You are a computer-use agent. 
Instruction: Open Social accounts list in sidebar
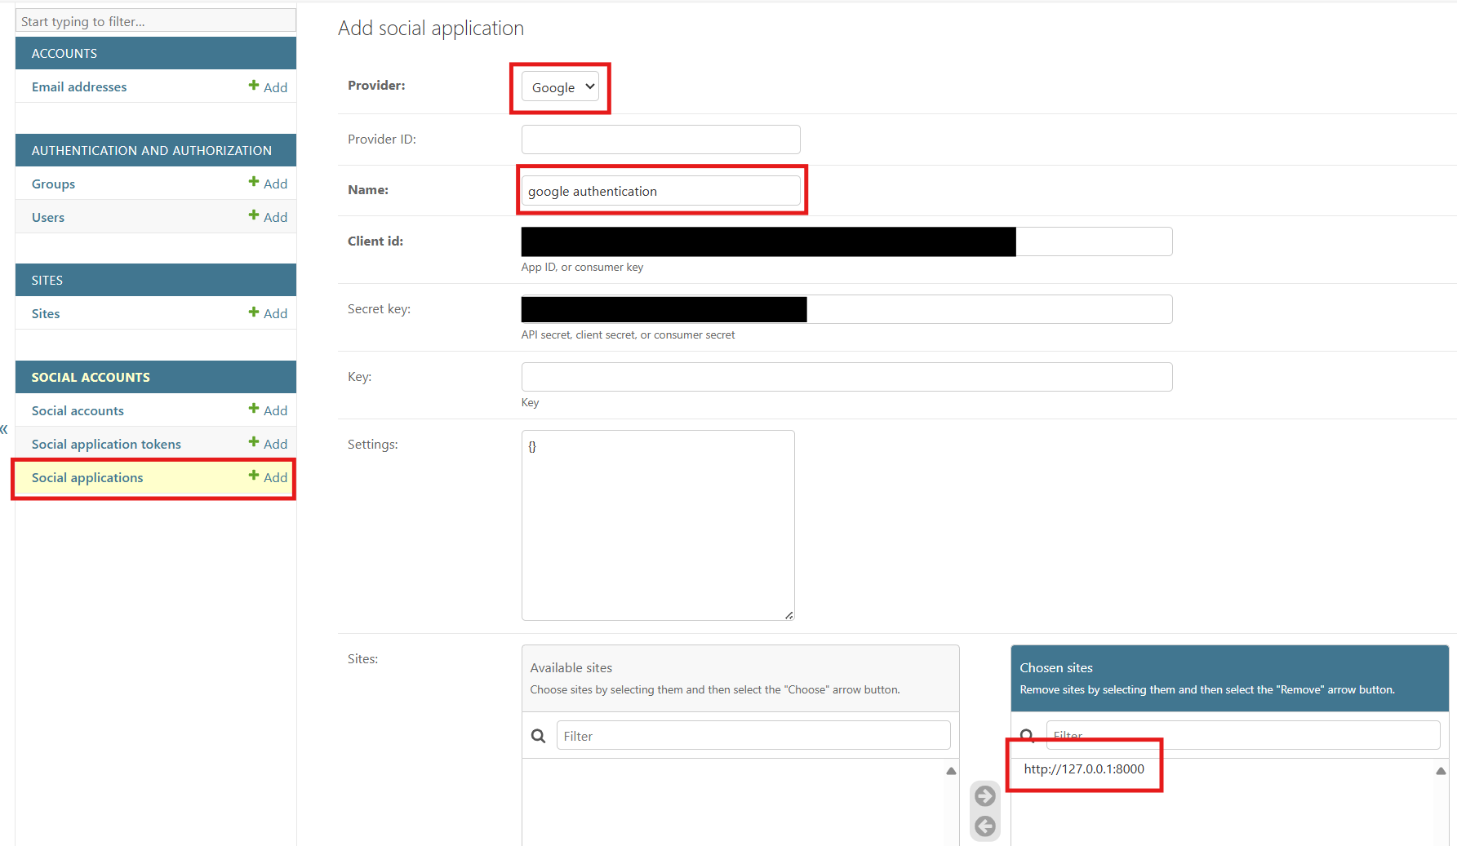point(78,410)
